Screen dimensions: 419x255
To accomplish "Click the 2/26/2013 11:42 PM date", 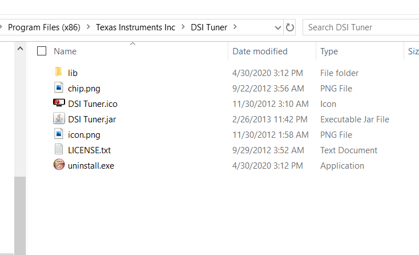I will (270, 119).
